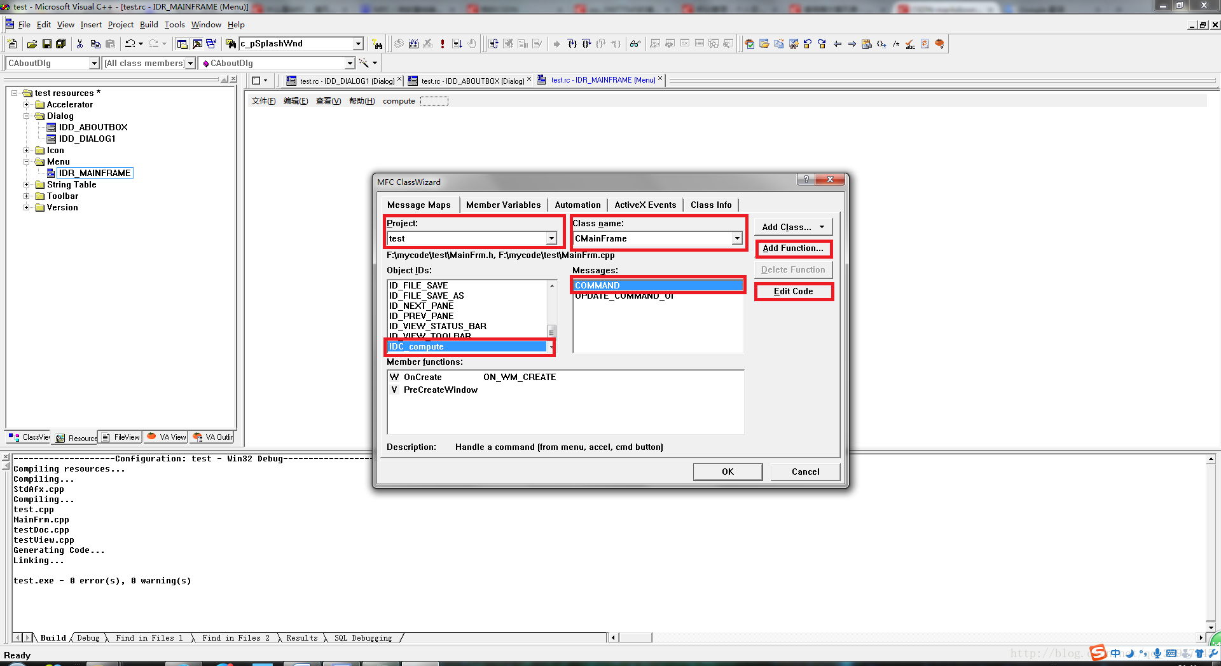Click the Restart debugger icon
The width and height of the screenshot is (1221, 666).
[x=493, y=44]
